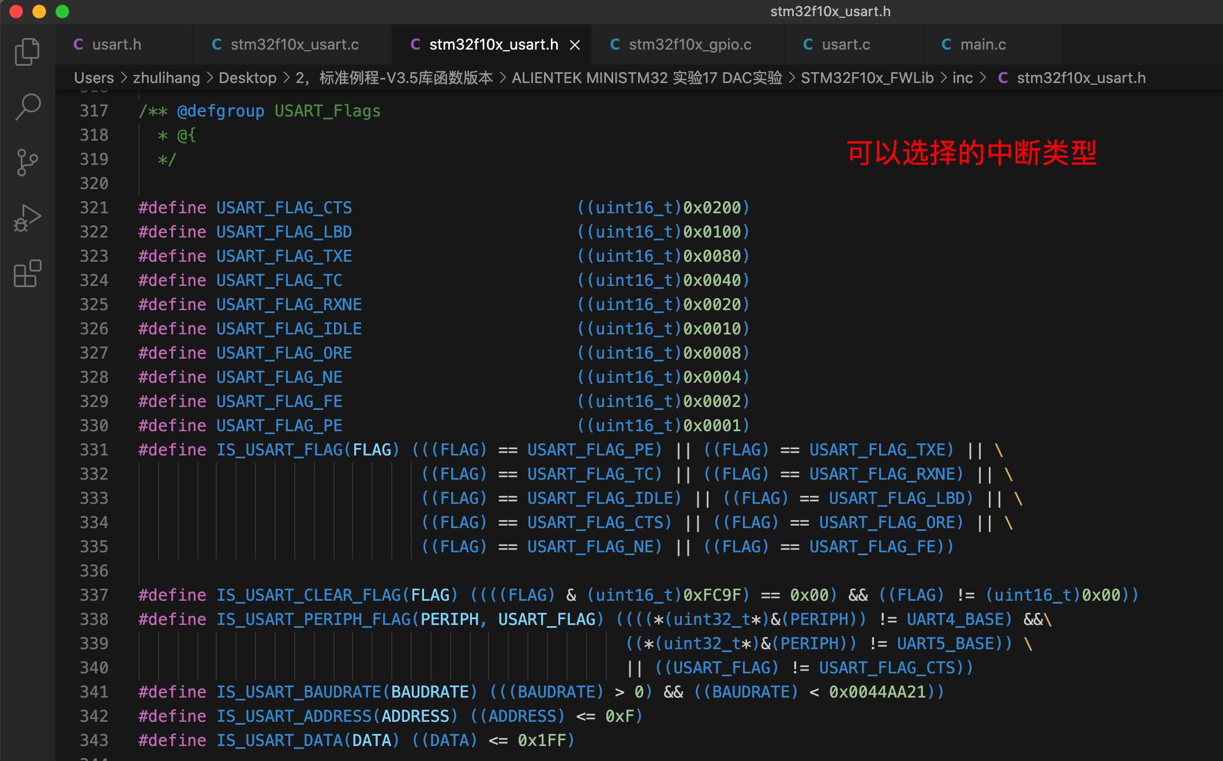The height and width of the screenshot is (761, 1223).
Task: Click UART4_BASE on line 338
Action: 955,619
